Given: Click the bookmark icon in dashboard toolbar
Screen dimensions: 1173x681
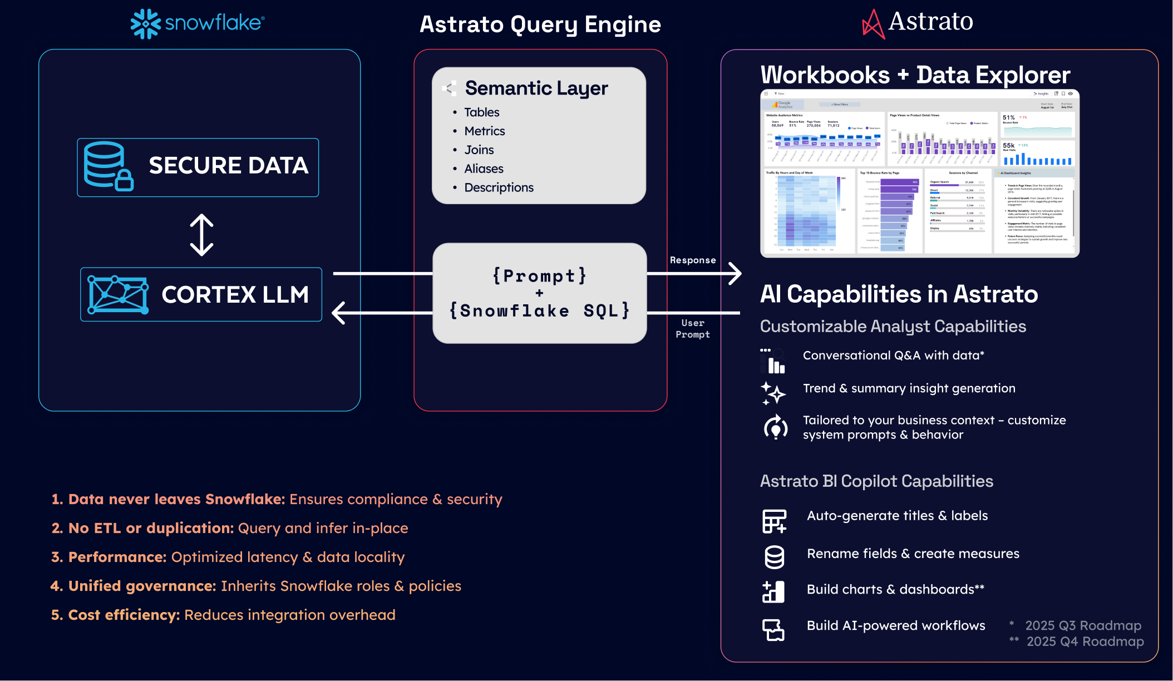Looking at the screenshot, I should tap(1063, 93).
